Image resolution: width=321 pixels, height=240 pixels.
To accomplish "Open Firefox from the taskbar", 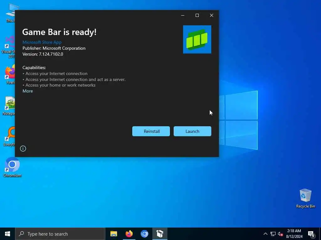I will (x=129, y=234).
